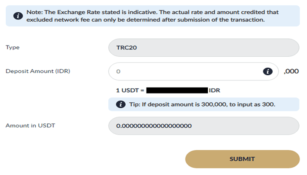Click the "IDR" text after the rate
The image size is (307, 175).
pos(214,91)
